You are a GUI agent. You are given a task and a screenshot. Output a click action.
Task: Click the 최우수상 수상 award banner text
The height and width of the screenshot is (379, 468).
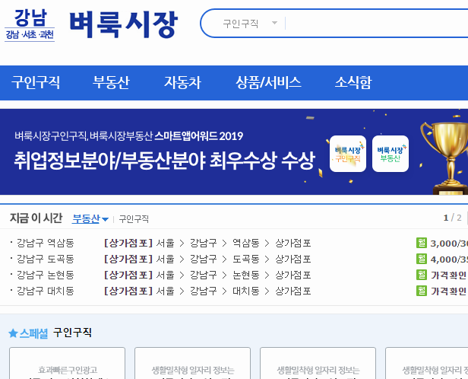(164, 161)
